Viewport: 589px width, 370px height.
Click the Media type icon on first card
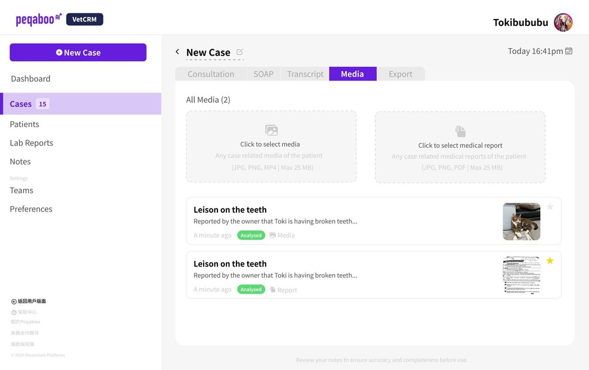click(273, 236)
